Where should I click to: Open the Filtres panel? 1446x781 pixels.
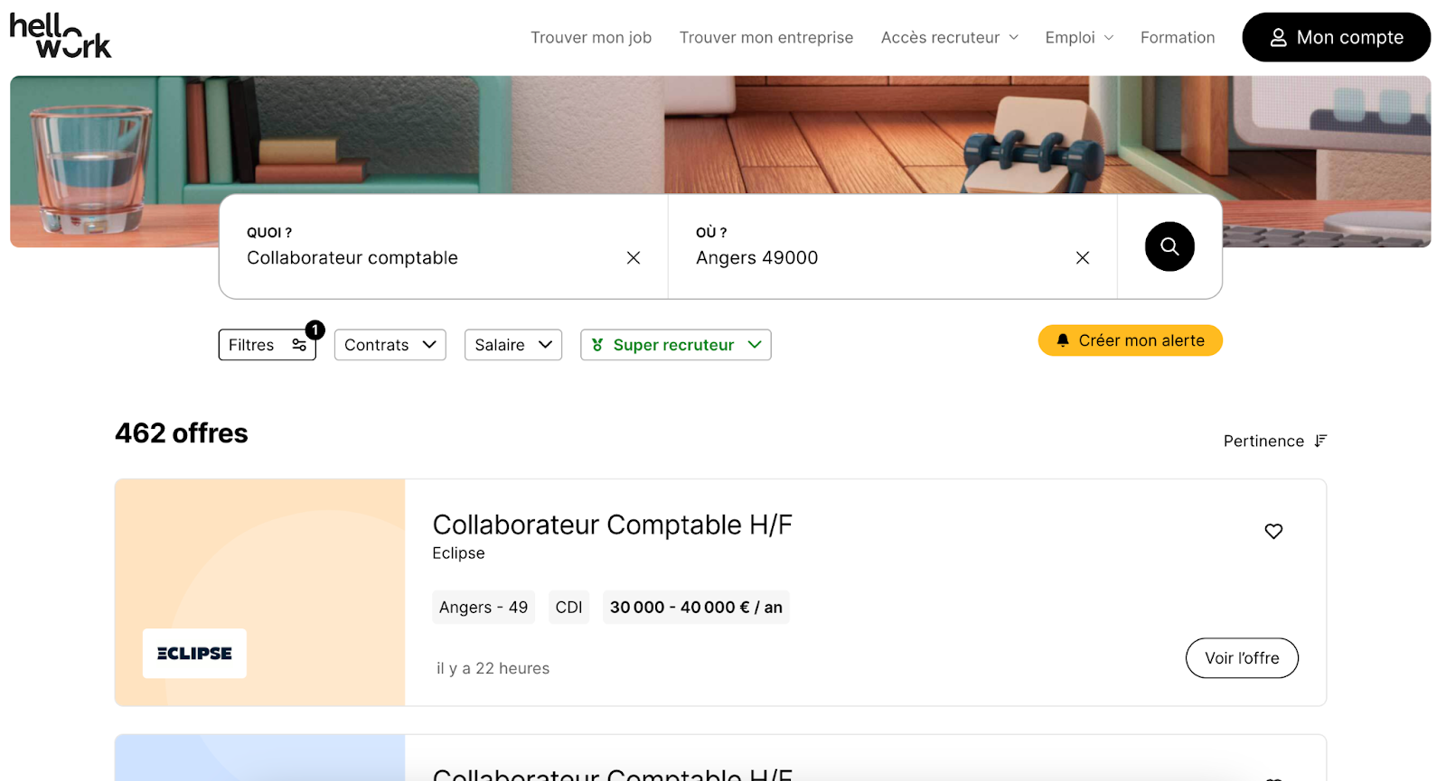click(x=268, y=345)
